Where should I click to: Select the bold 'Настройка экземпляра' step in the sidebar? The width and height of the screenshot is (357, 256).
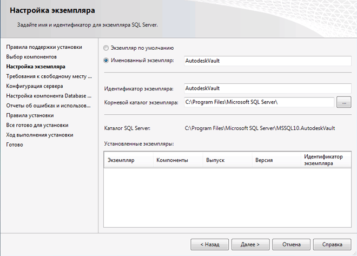pyautogui.click(x=36, y=67)
